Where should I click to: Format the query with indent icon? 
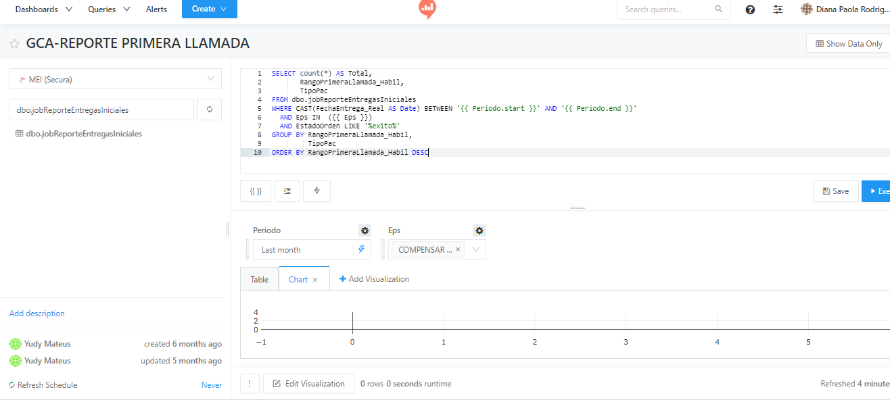click(x=287, y=191)
